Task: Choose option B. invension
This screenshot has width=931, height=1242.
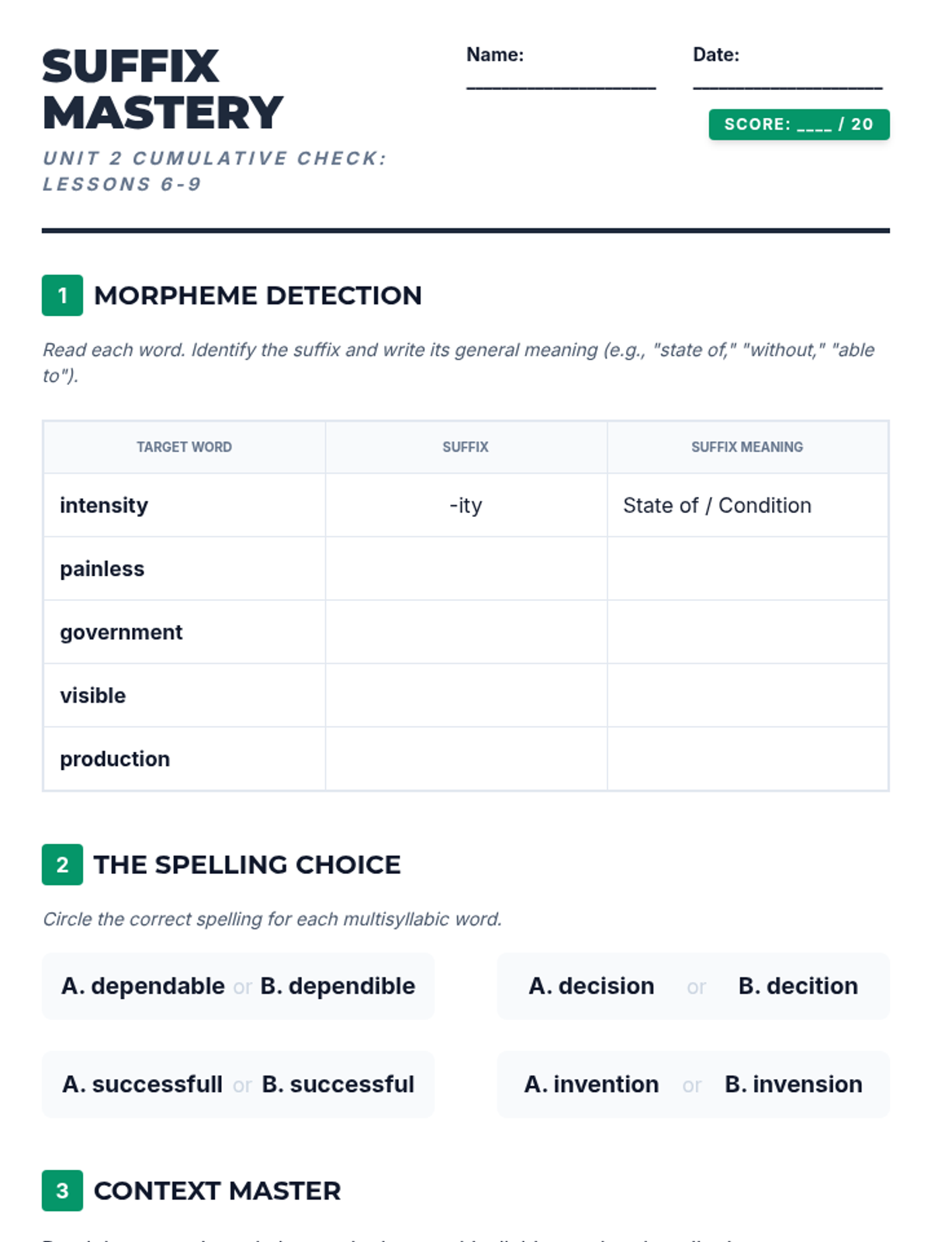Action: click(x=793, y=1084)
